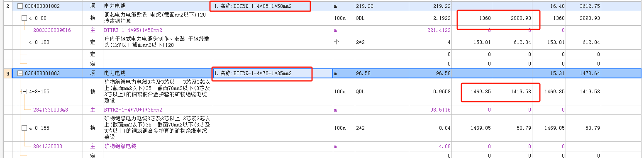Click total price 1478.64

coord(589,73)
